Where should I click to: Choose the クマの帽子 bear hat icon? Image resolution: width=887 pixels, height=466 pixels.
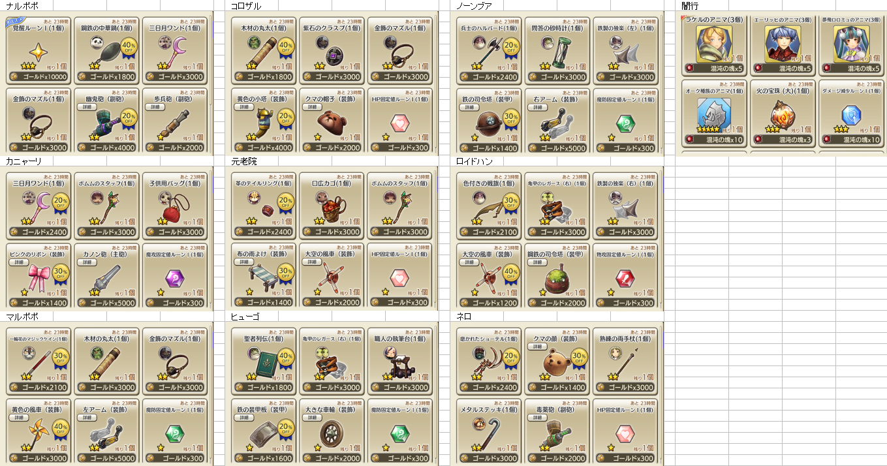332,121
